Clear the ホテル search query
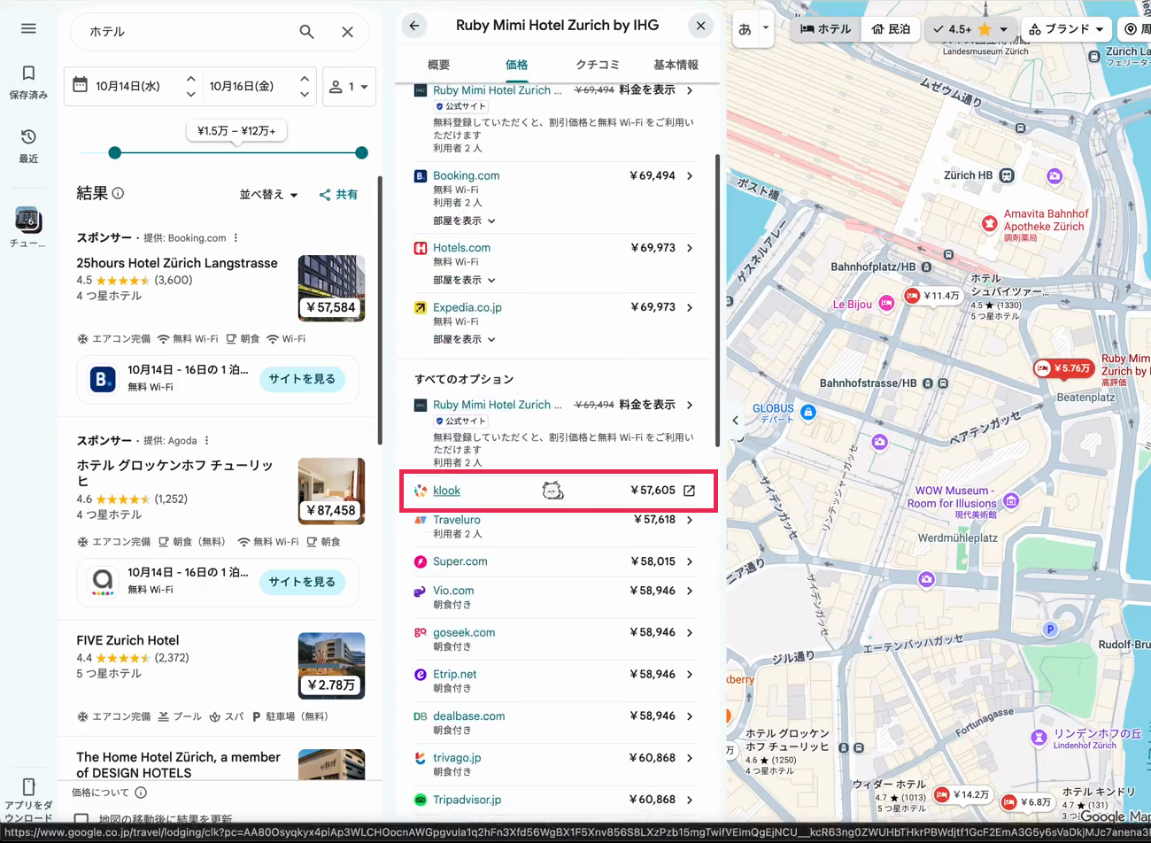The image size is (1151, 843). pyautogui.click(x=347, y=32)
